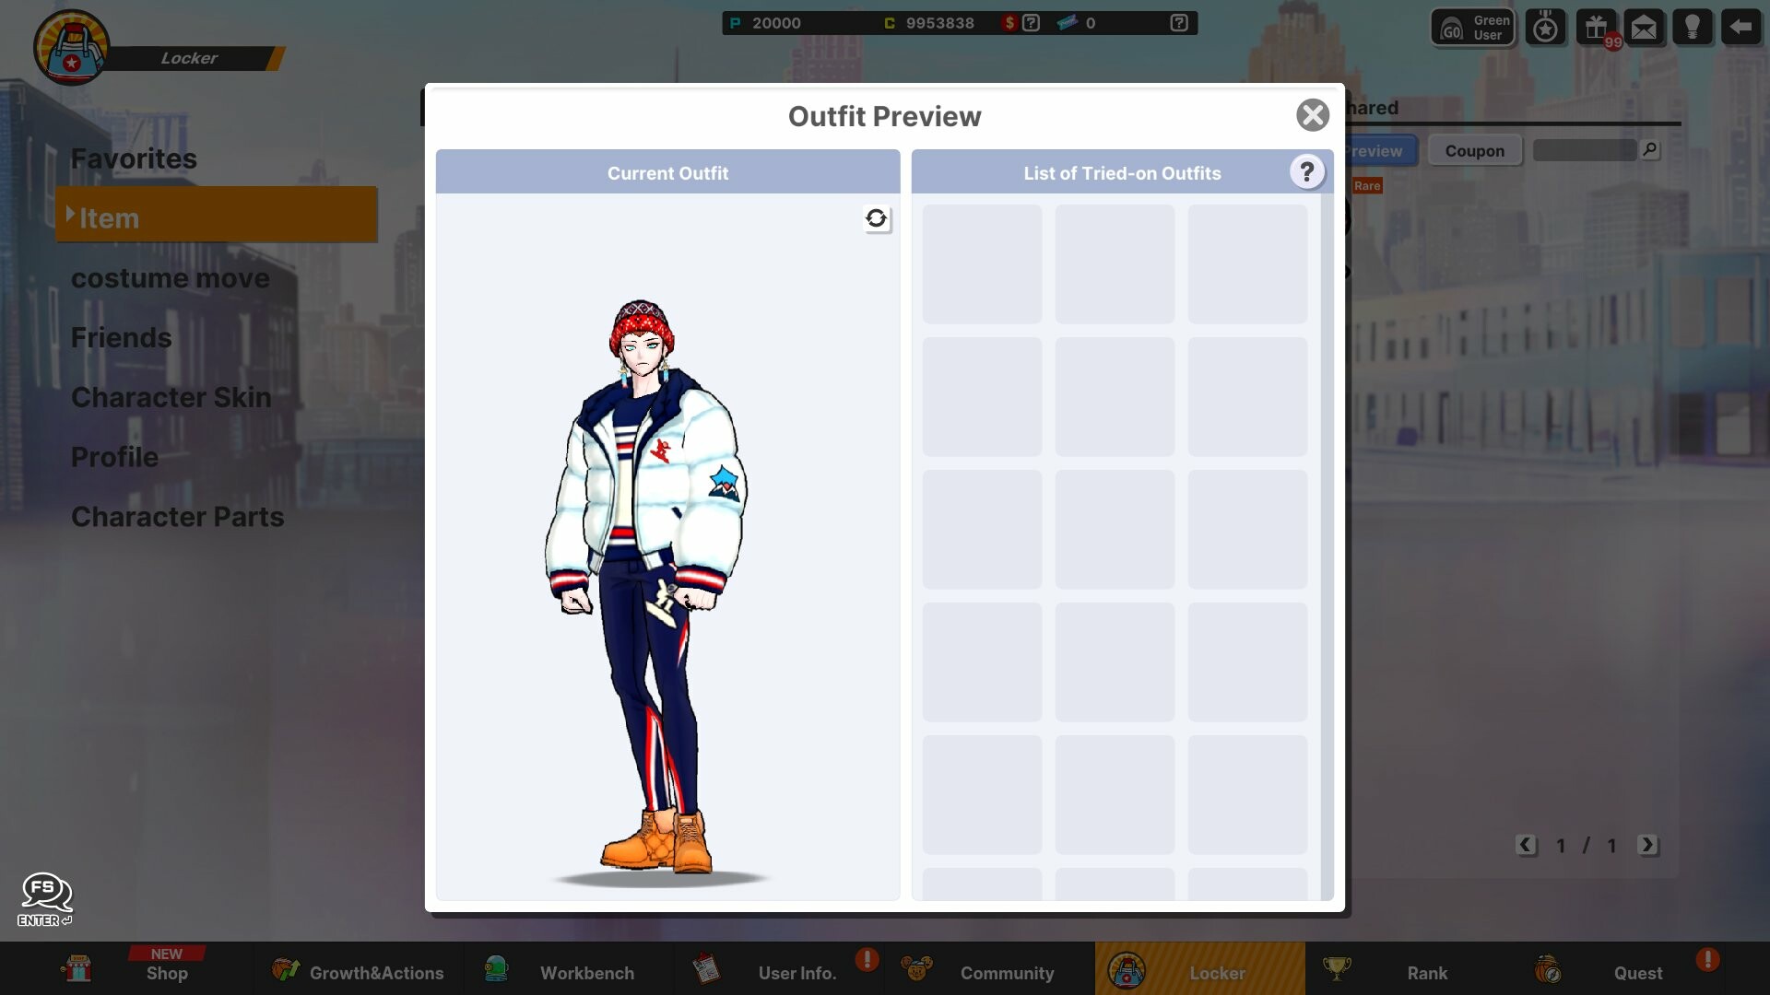This screenshot has width=1770, height=995.
Task: Rotate the character model in Current Outfit
Action: coord(877,219)
